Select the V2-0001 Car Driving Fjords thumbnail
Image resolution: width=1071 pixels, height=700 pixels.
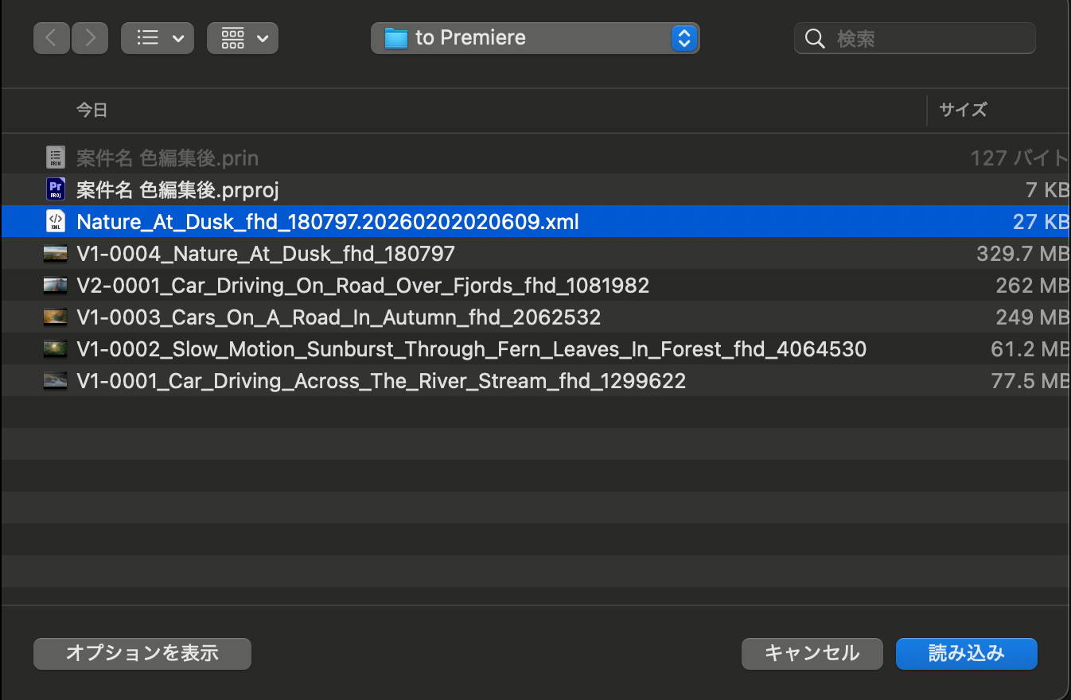click(x=55, y=286)
